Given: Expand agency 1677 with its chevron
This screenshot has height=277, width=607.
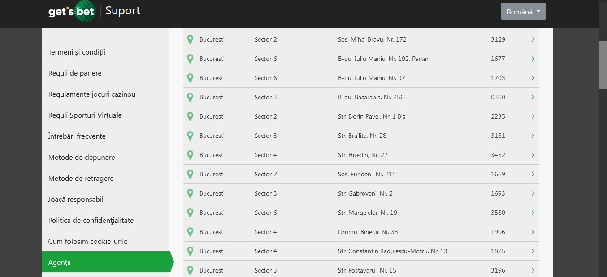Looking at the screenshot, I should click(x=533, y=59).
